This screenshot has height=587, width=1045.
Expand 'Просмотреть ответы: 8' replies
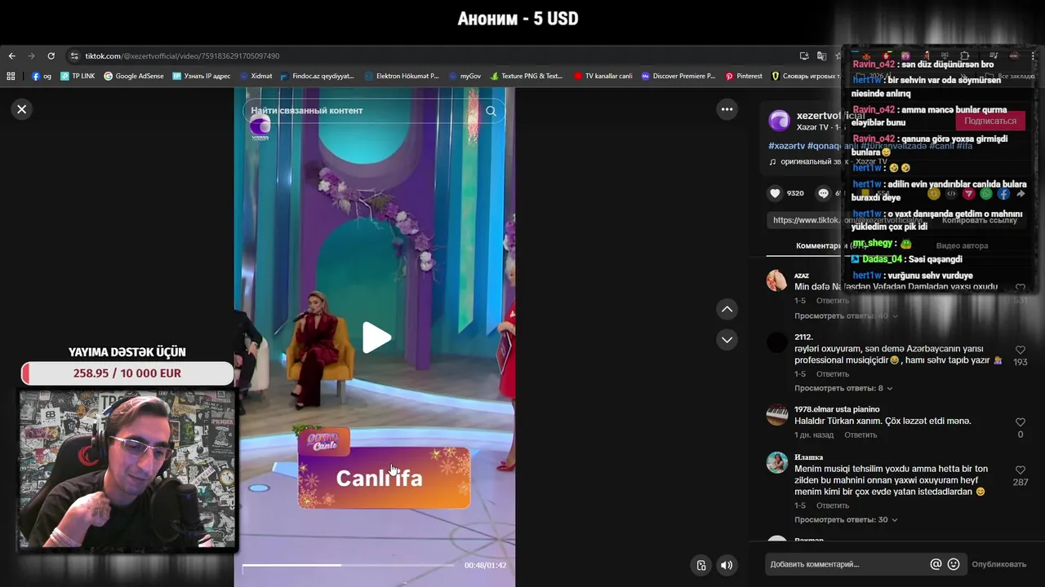click(x=843, y=388)
